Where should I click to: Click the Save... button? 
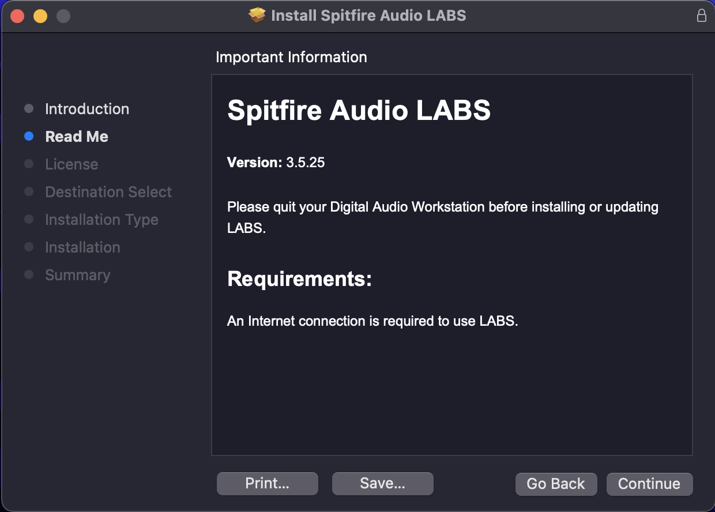(382, 483)
